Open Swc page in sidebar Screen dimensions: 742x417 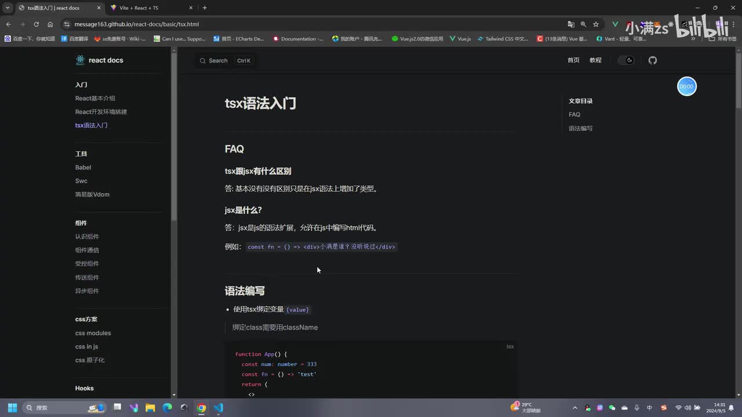coord(81,181)
